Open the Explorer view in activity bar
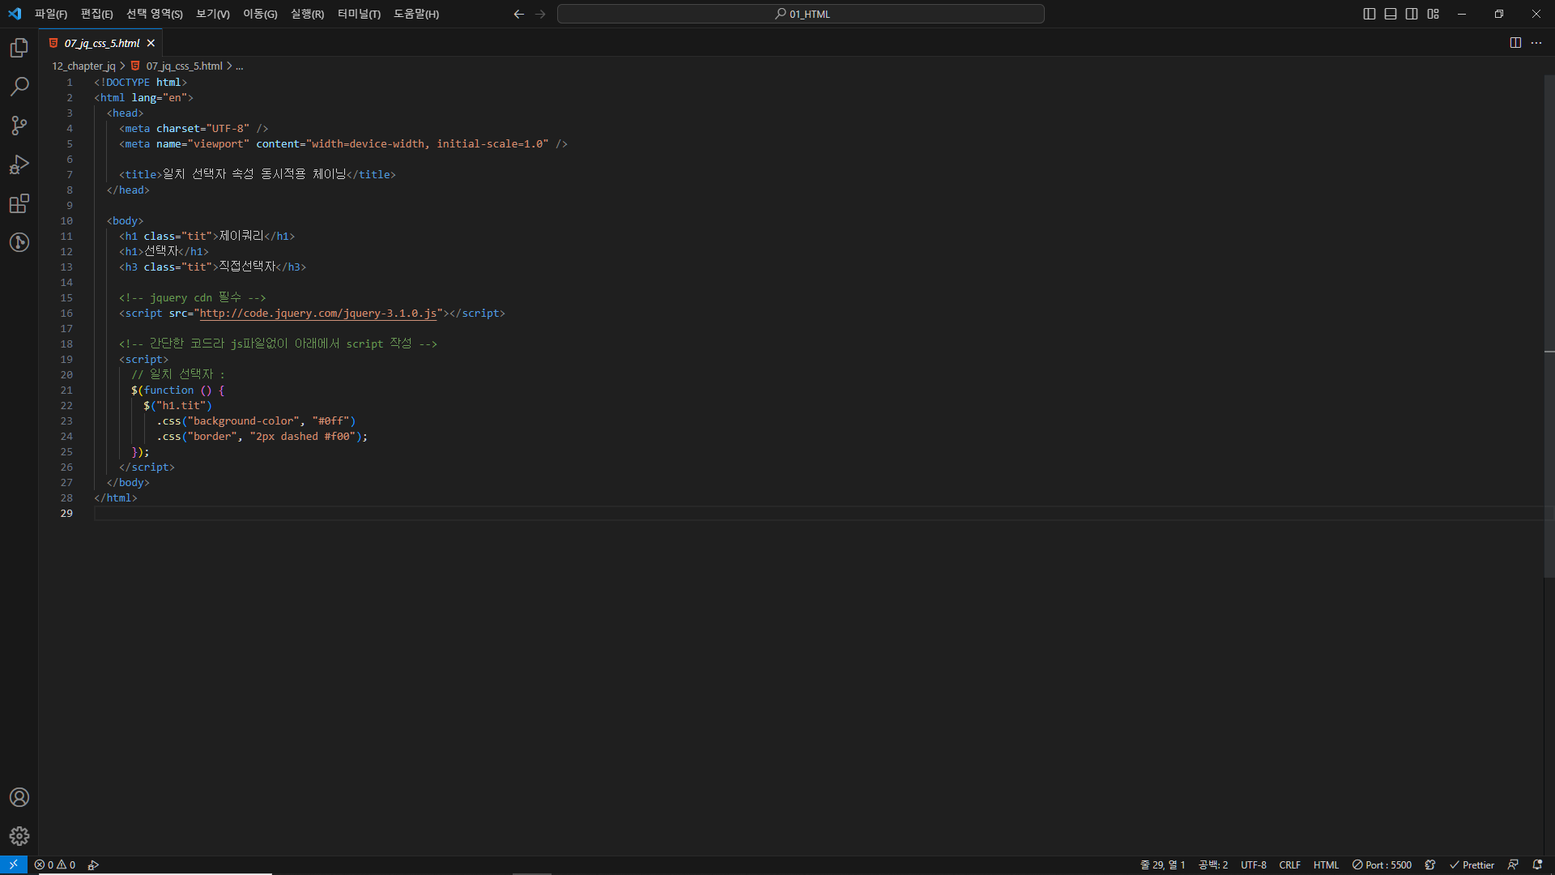Image resolution: width=1555 pixels, height=875 pixels. pos(19,48)
